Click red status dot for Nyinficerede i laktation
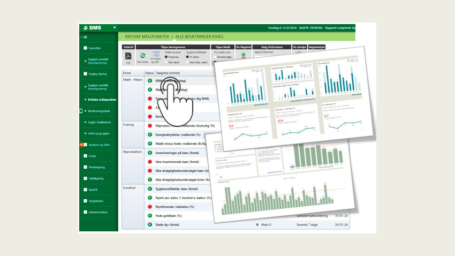455x256 pixels. click(150, 206)
